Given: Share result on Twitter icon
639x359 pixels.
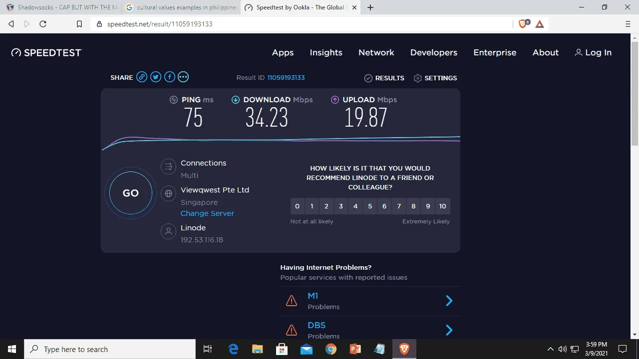Looking at the screenshot, I should coord(156,77).
